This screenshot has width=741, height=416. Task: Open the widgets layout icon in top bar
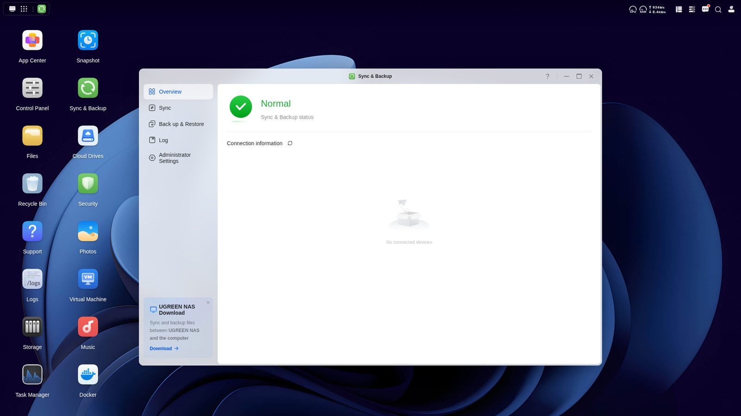click(679, 9)
